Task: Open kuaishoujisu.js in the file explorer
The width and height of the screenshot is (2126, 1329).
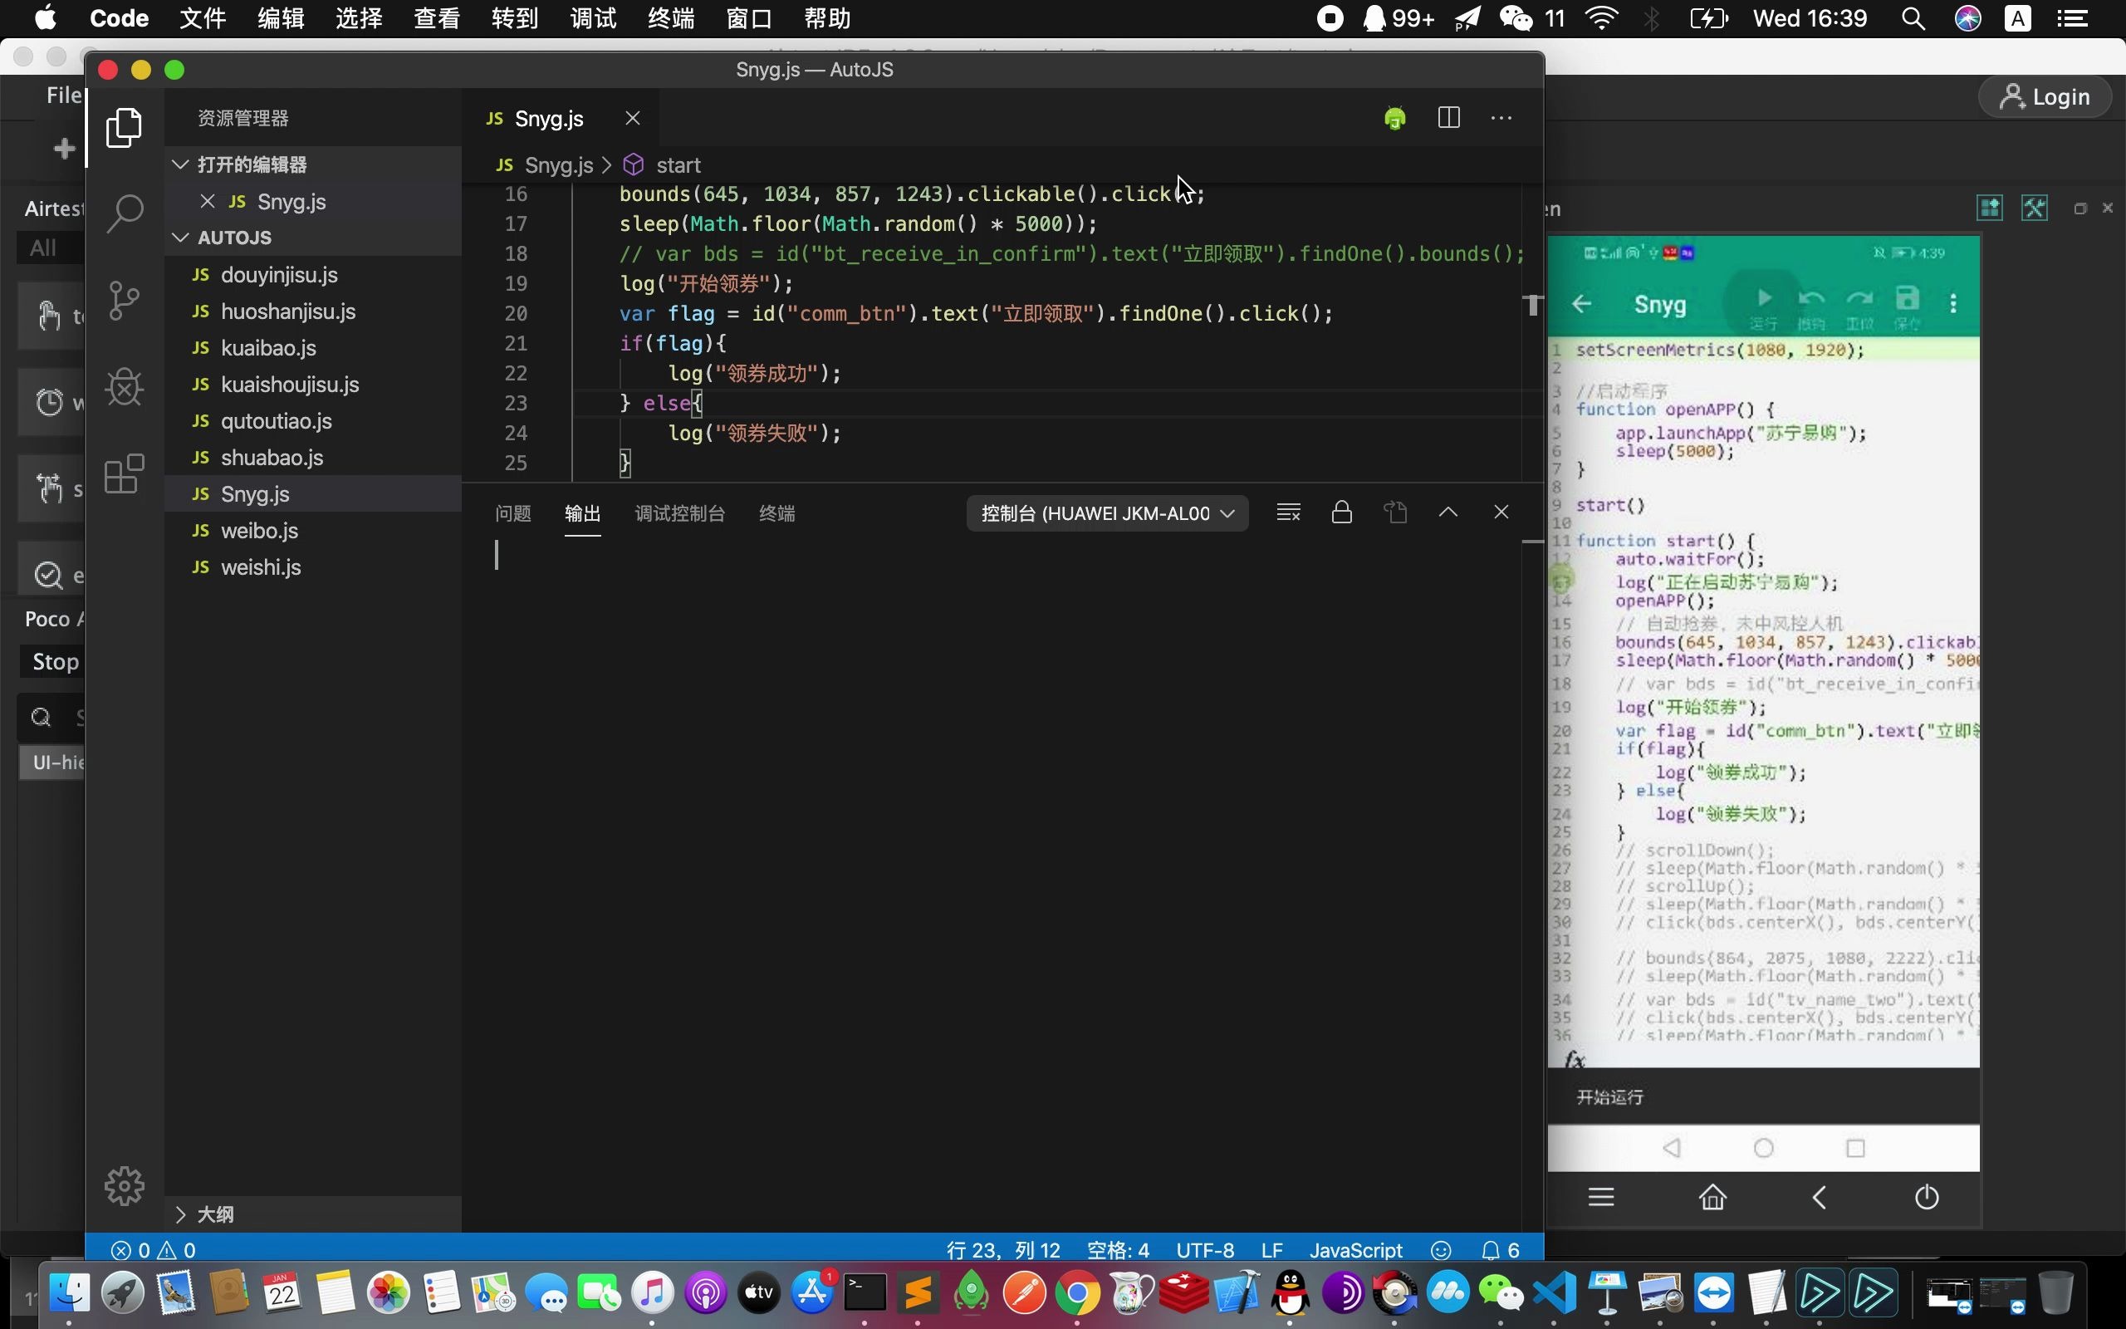Action: click(x=313, y=384)
